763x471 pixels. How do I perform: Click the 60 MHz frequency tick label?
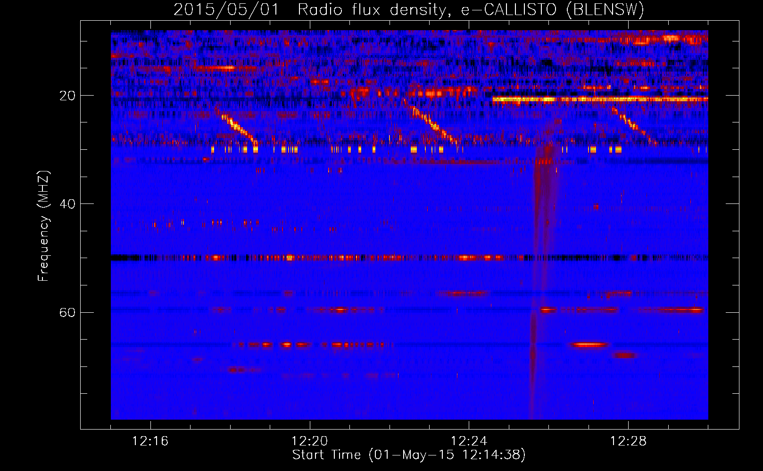click(67, 312)
